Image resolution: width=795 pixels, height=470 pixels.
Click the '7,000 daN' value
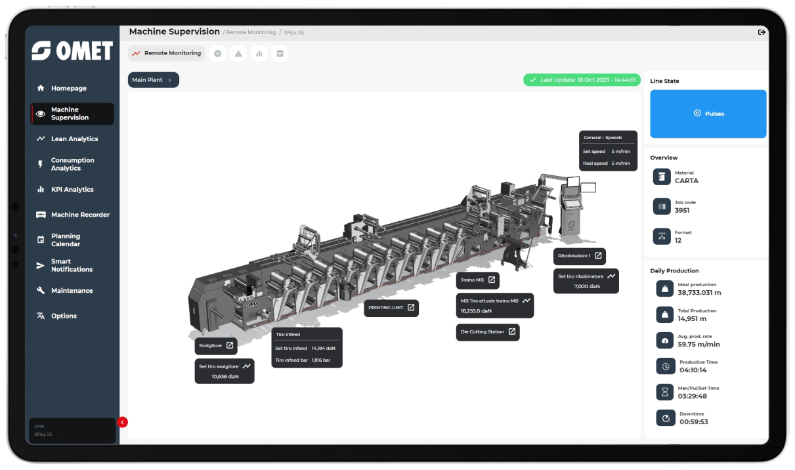587,287
